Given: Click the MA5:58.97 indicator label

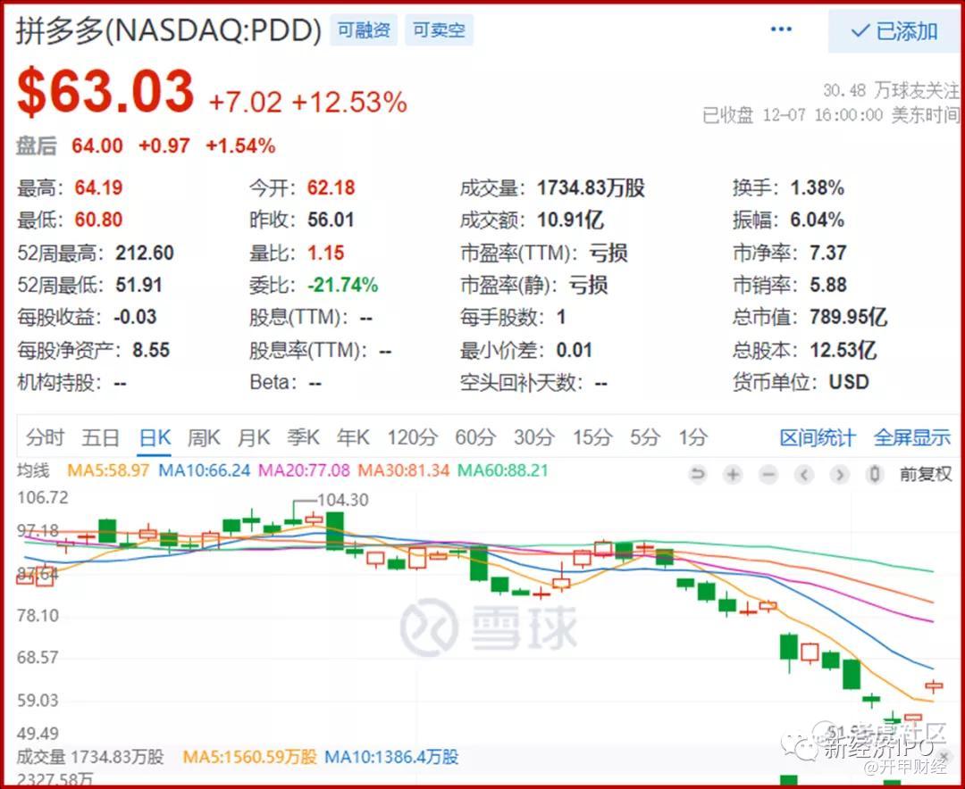Looking at the screenshot, I should (108, 471).
